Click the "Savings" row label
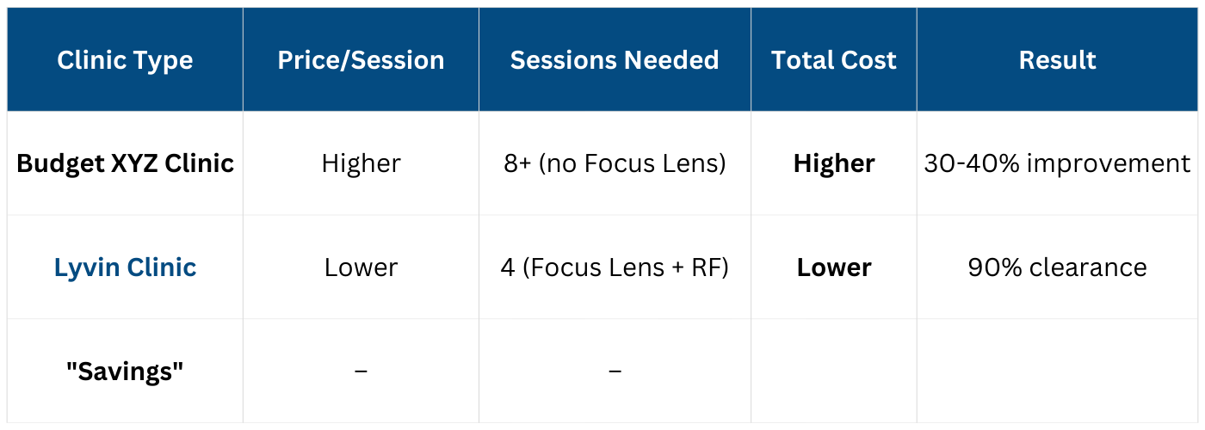The height and width of the screenshot is (430, 1205). [125, 372]
